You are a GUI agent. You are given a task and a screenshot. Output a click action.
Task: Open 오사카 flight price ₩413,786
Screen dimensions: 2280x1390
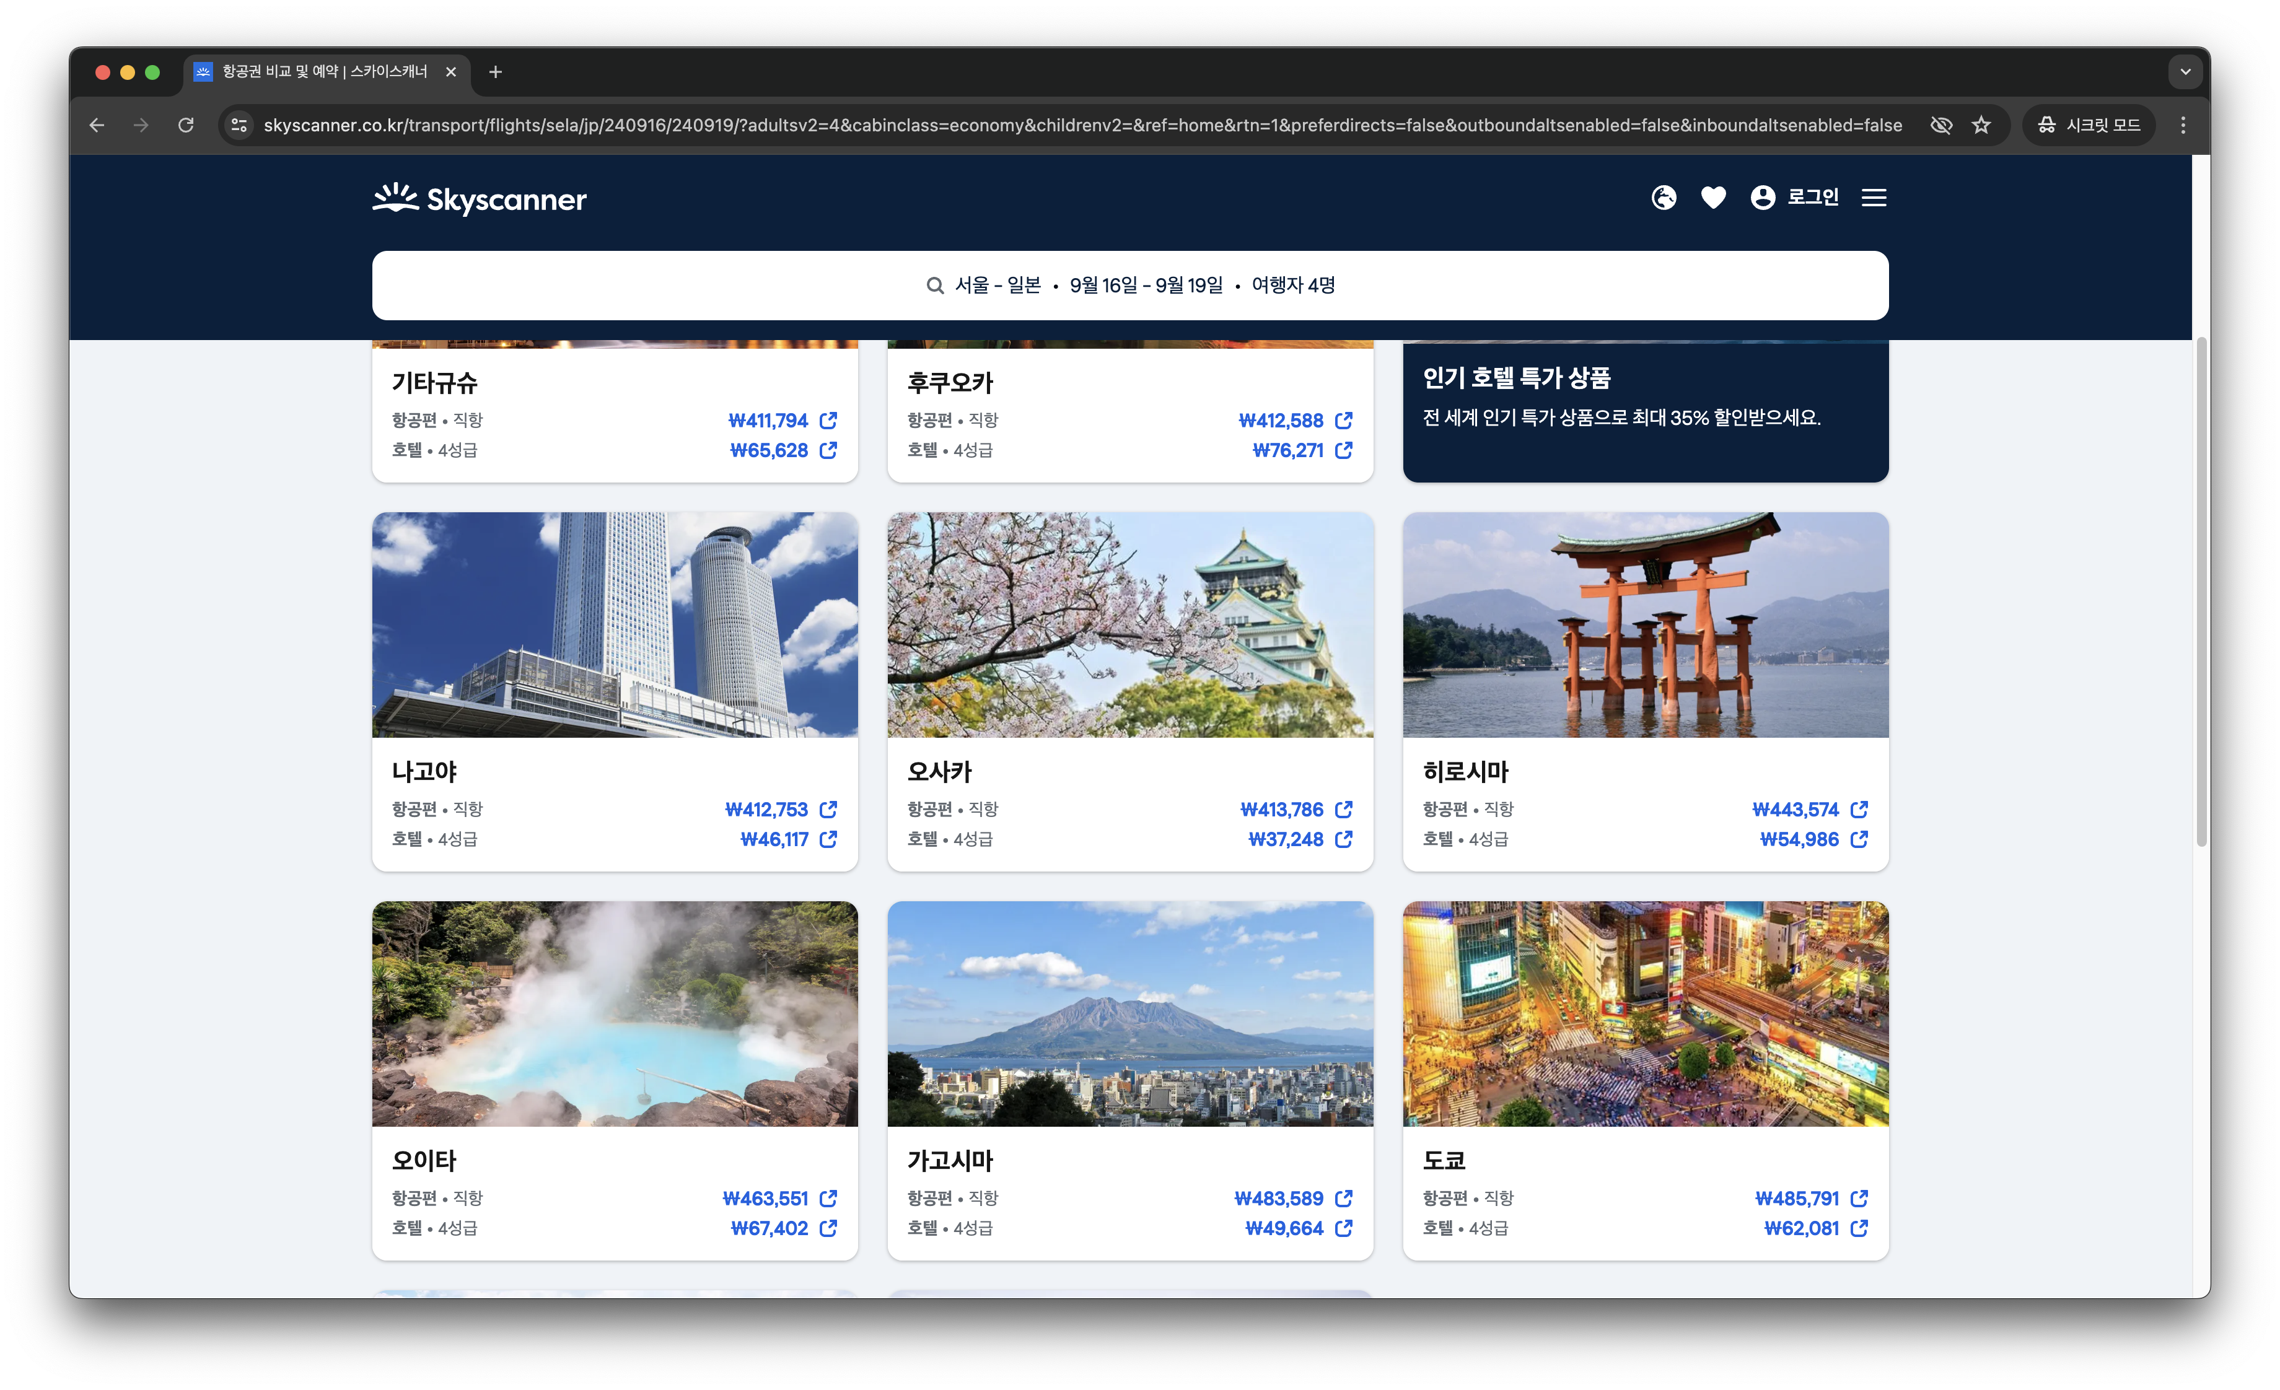tap(1282, 809)
